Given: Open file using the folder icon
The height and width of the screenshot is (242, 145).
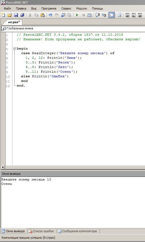Looking at the screenshot, I should 10,15.
